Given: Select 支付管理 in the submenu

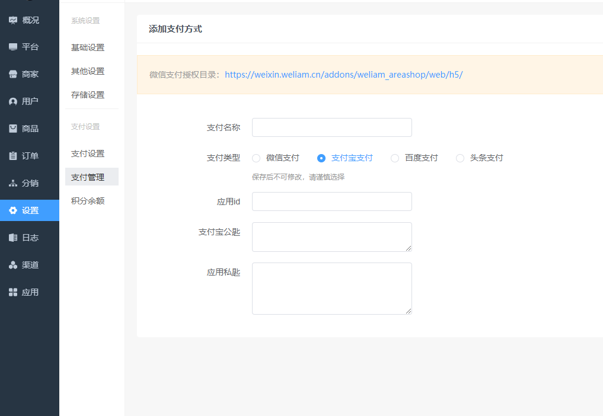Looking at the screenshot, I should [x=91, y=177].
